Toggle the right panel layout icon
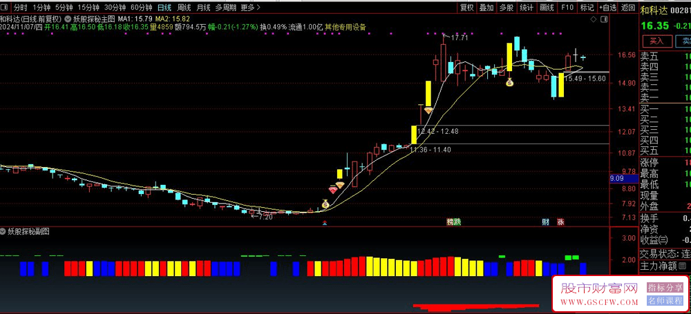 point(604,19)
